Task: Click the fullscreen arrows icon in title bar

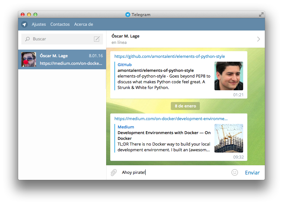Action: pyautogui.click(x=261, y=15)
